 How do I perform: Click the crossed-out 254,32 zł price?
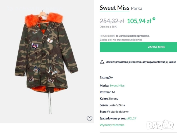112,21
